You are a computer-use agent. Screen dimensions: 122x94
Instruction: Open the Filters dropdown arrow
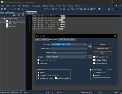[86, 53]
